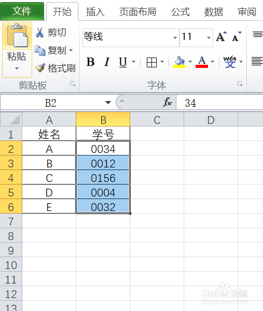Click the selection fill handle at B6
The width and height of the screenshot is (263, 311).
130,213
